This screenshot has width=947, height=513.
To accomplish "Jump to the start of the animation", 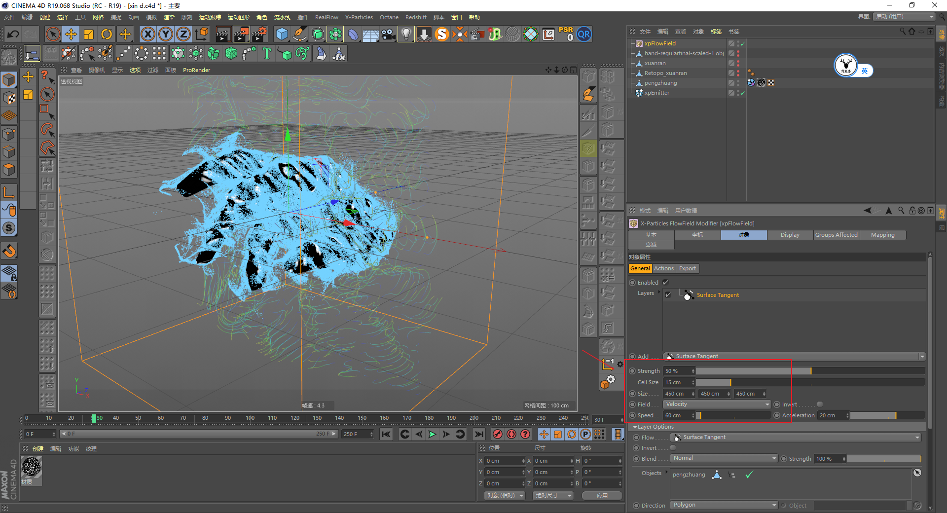I will tap(386, 434).
